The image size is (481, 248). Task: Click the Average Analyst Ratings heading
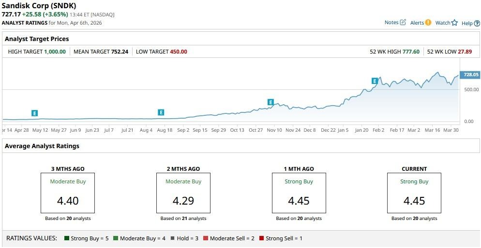click(42, 146)
